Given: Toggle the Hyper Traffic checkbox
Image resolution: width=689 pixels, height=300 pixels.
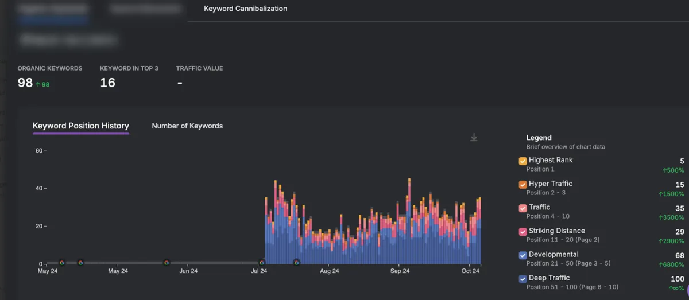Looking at the screenshot, I should click(x=522, y=185).
